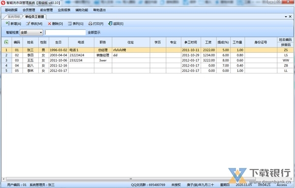295x188 pixels.
Task: Select the row for 张三
Action: coord(147,50)
